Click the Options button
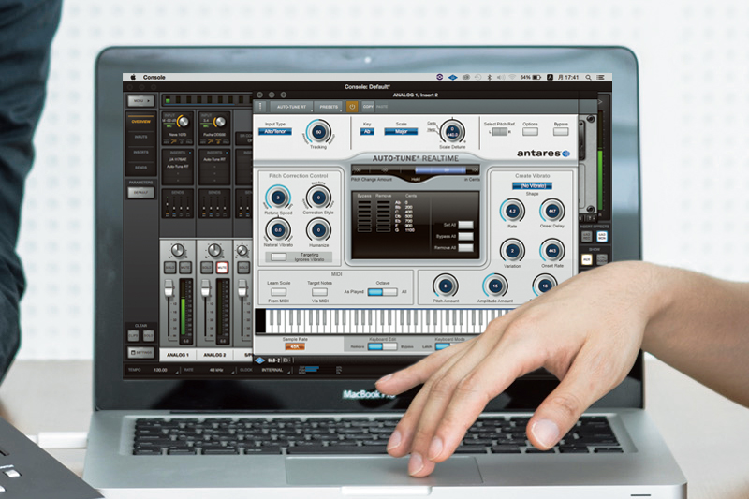This screenshot has height=499, width=749. click(530, 132)
